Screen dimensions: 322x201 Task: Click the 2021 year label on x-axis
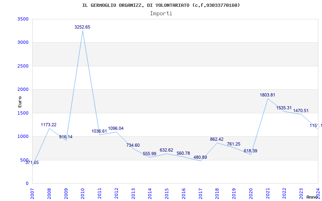pos(268,194)
